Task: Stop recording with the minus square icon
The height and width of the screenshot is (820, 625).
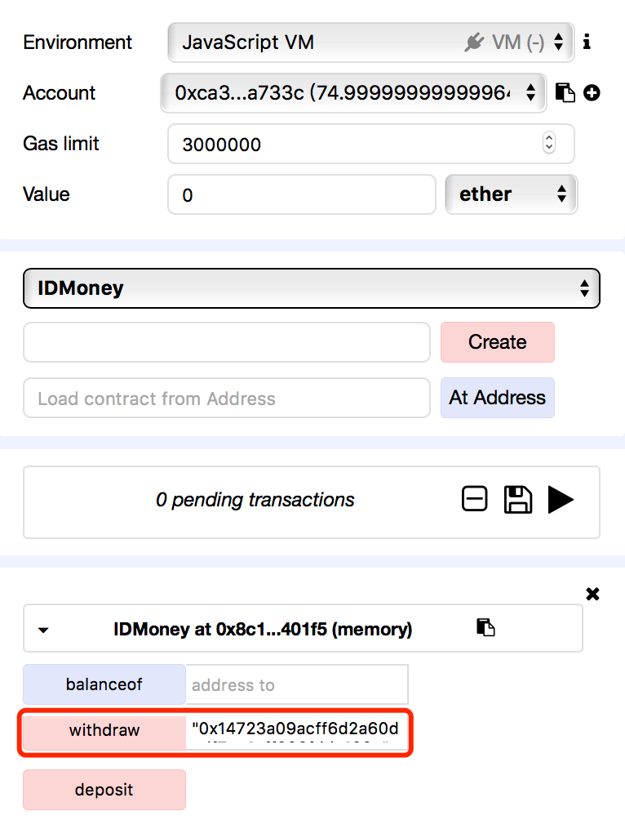Action: coord(474,499)
